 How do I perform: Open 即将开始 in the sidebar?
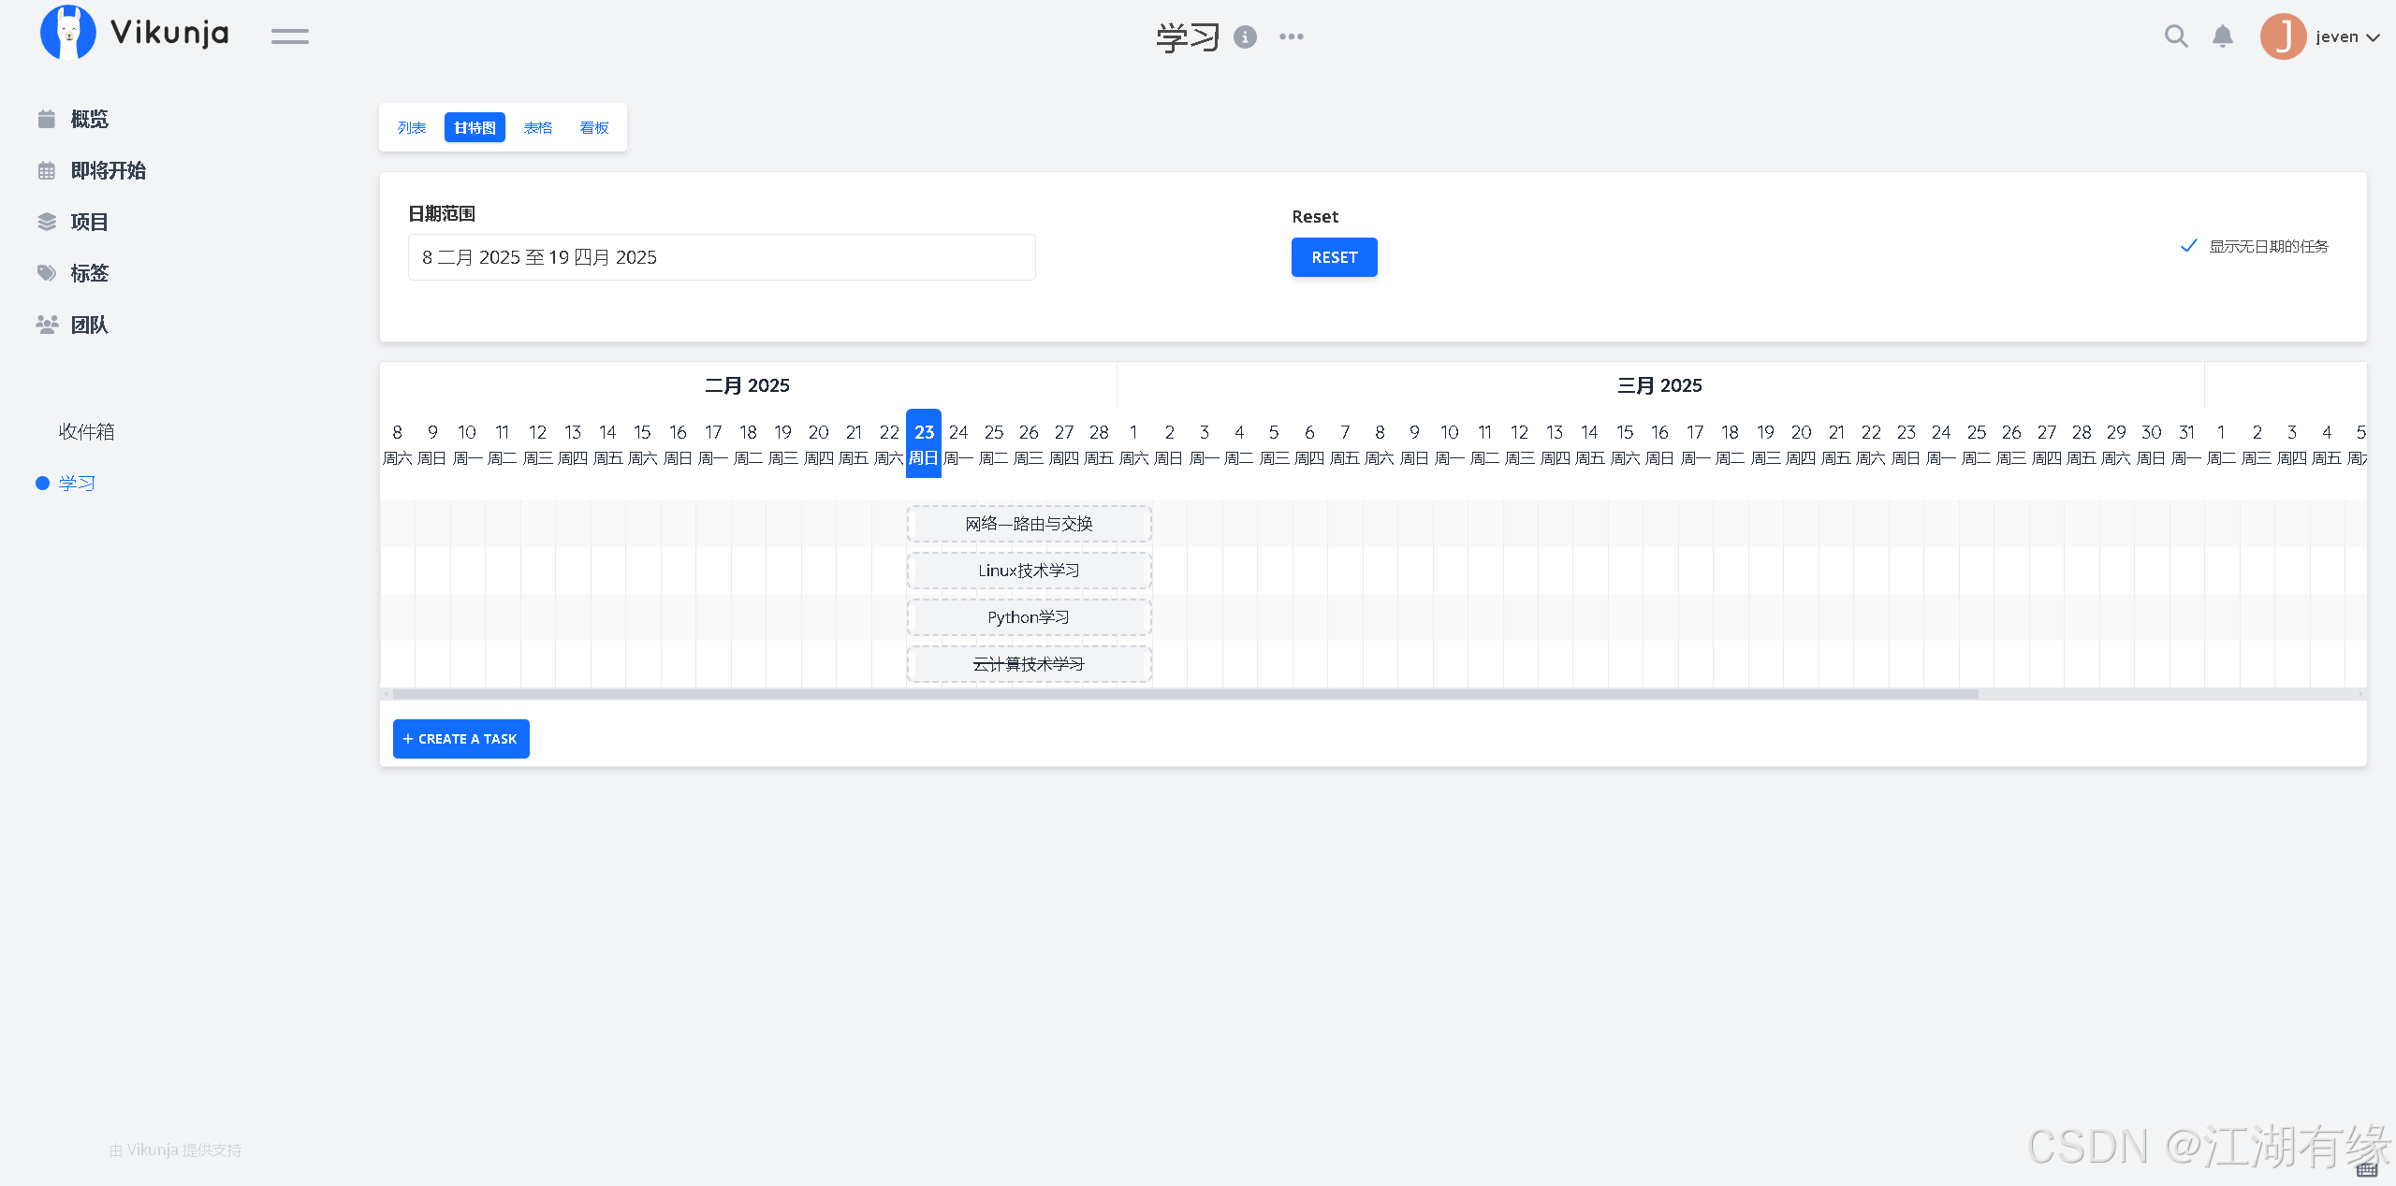pyautogui.click(x=108, y=170)
